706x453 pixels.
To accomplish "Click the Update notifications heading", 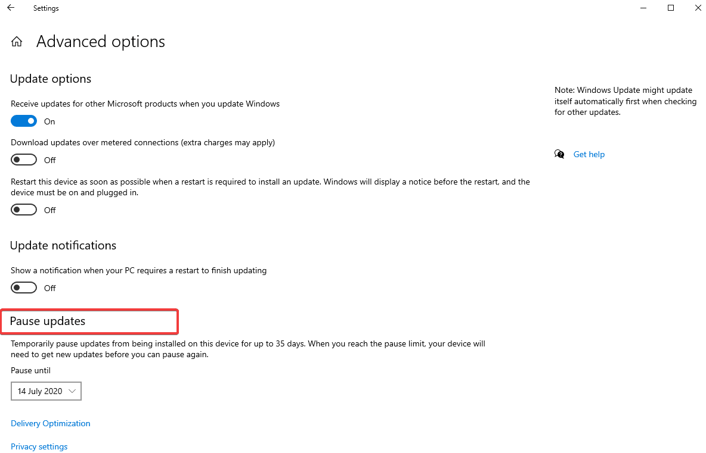I will click(x=63, y=245).
